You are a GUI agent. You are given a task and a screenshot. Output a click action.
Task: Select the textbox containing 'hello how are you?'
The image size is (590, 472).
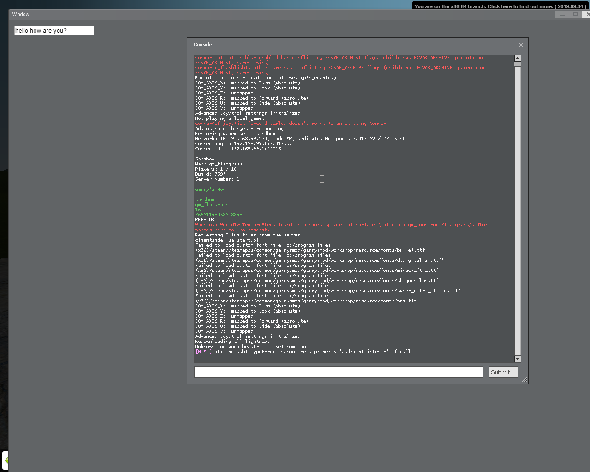tap(53, 30)
